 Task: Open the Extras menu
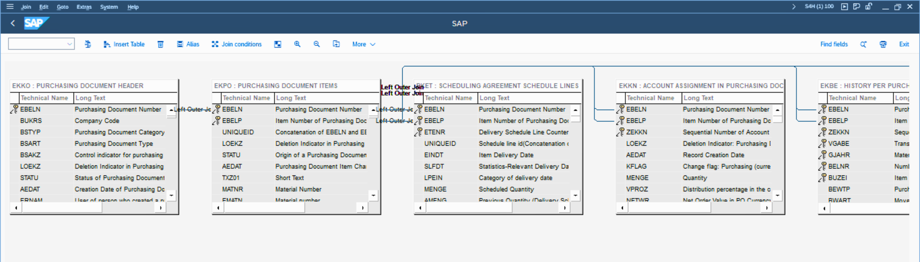point(84,7)
